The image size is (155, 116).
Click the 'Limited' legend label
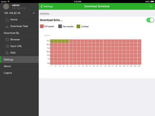tap(85, 26)
